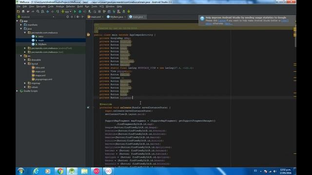Expand the pecreando.com.mebusca (androidTest) package
Image resolution: width=312 pixels, height=175 pixels.
pos(25,48)
